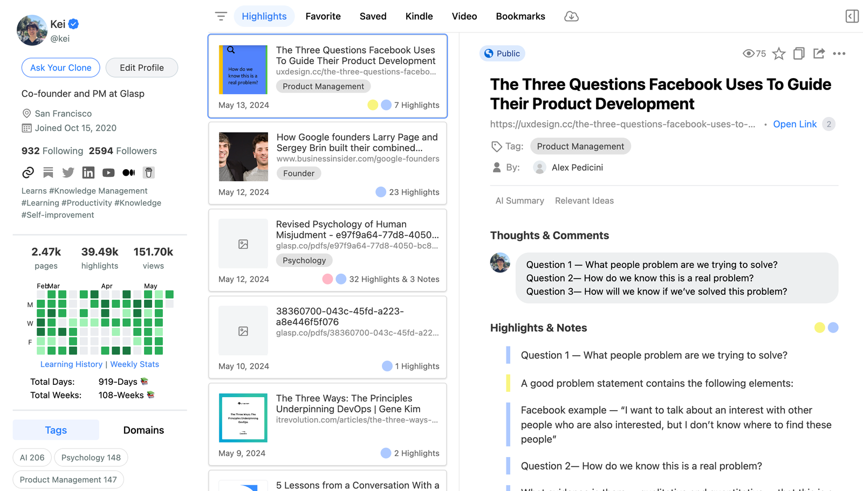Click the link count badge showing 2
The image size is (863, 491).
[x=829, y=124]
